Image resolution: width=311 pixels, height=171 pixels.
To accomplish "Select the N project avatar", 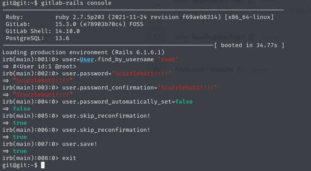I will point(157,37).
